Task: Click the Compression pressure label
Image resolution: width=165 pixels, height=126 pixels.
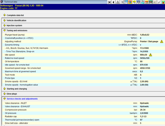Action: click(x=15, y=110)
